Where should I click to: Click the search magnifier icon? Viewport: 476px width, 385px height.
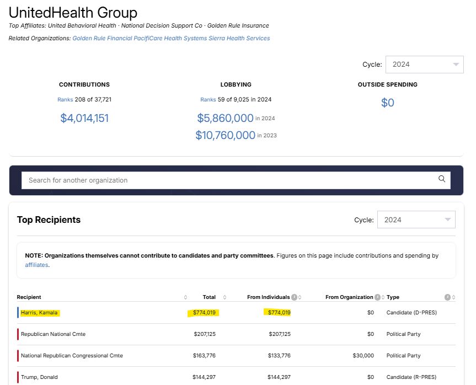click(x=442, y=179)
